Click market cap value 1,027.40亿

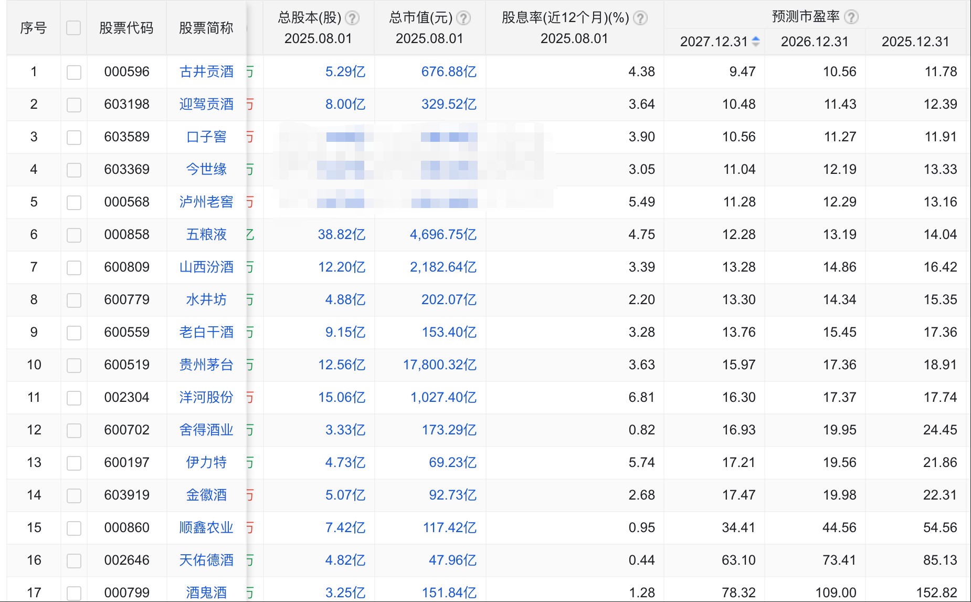click(x=443, y=397)
